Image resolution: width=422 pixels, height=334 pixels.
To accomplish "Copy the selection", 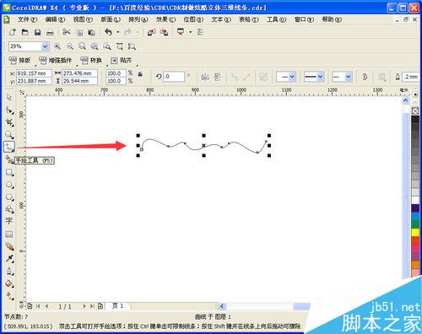I will (79, 33).
